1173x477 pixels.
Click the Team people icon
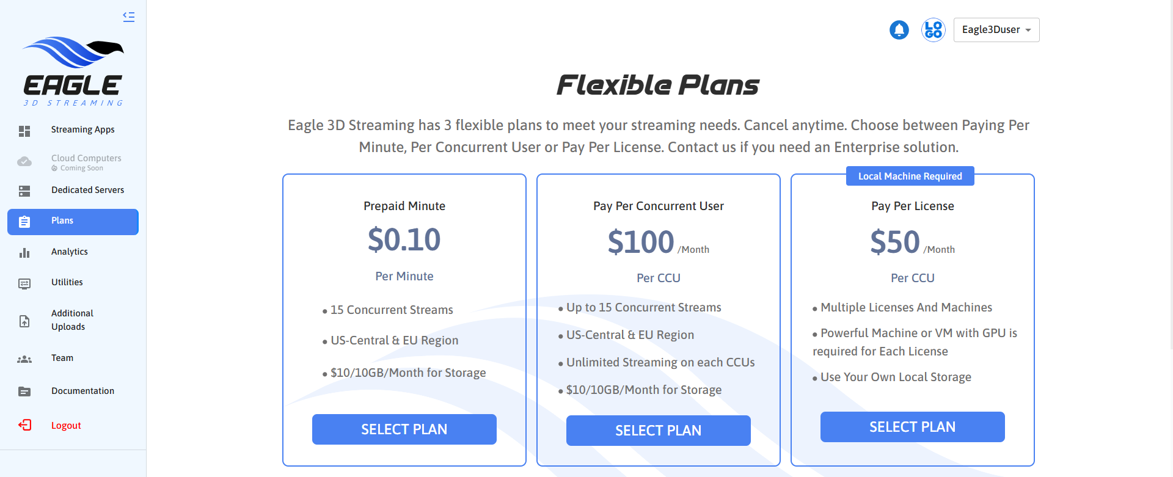point(24,359)
